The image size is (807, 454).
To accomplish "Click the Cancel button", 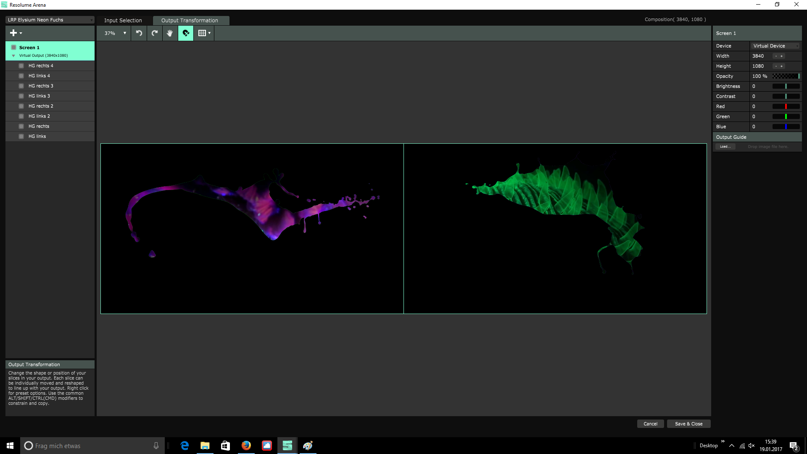I will point(650,424).
